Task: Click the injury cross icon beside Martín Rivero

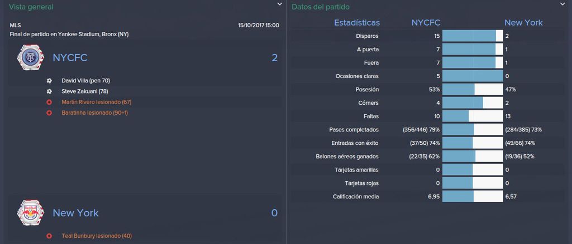Action: (49, 102)
